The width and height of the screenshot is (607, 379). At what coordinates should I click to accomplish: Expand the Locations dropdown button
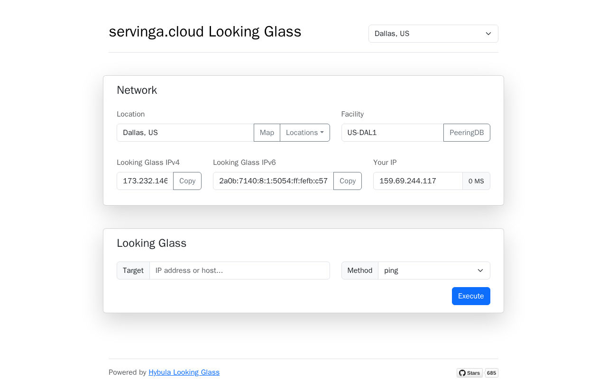[x=305, y=133]
